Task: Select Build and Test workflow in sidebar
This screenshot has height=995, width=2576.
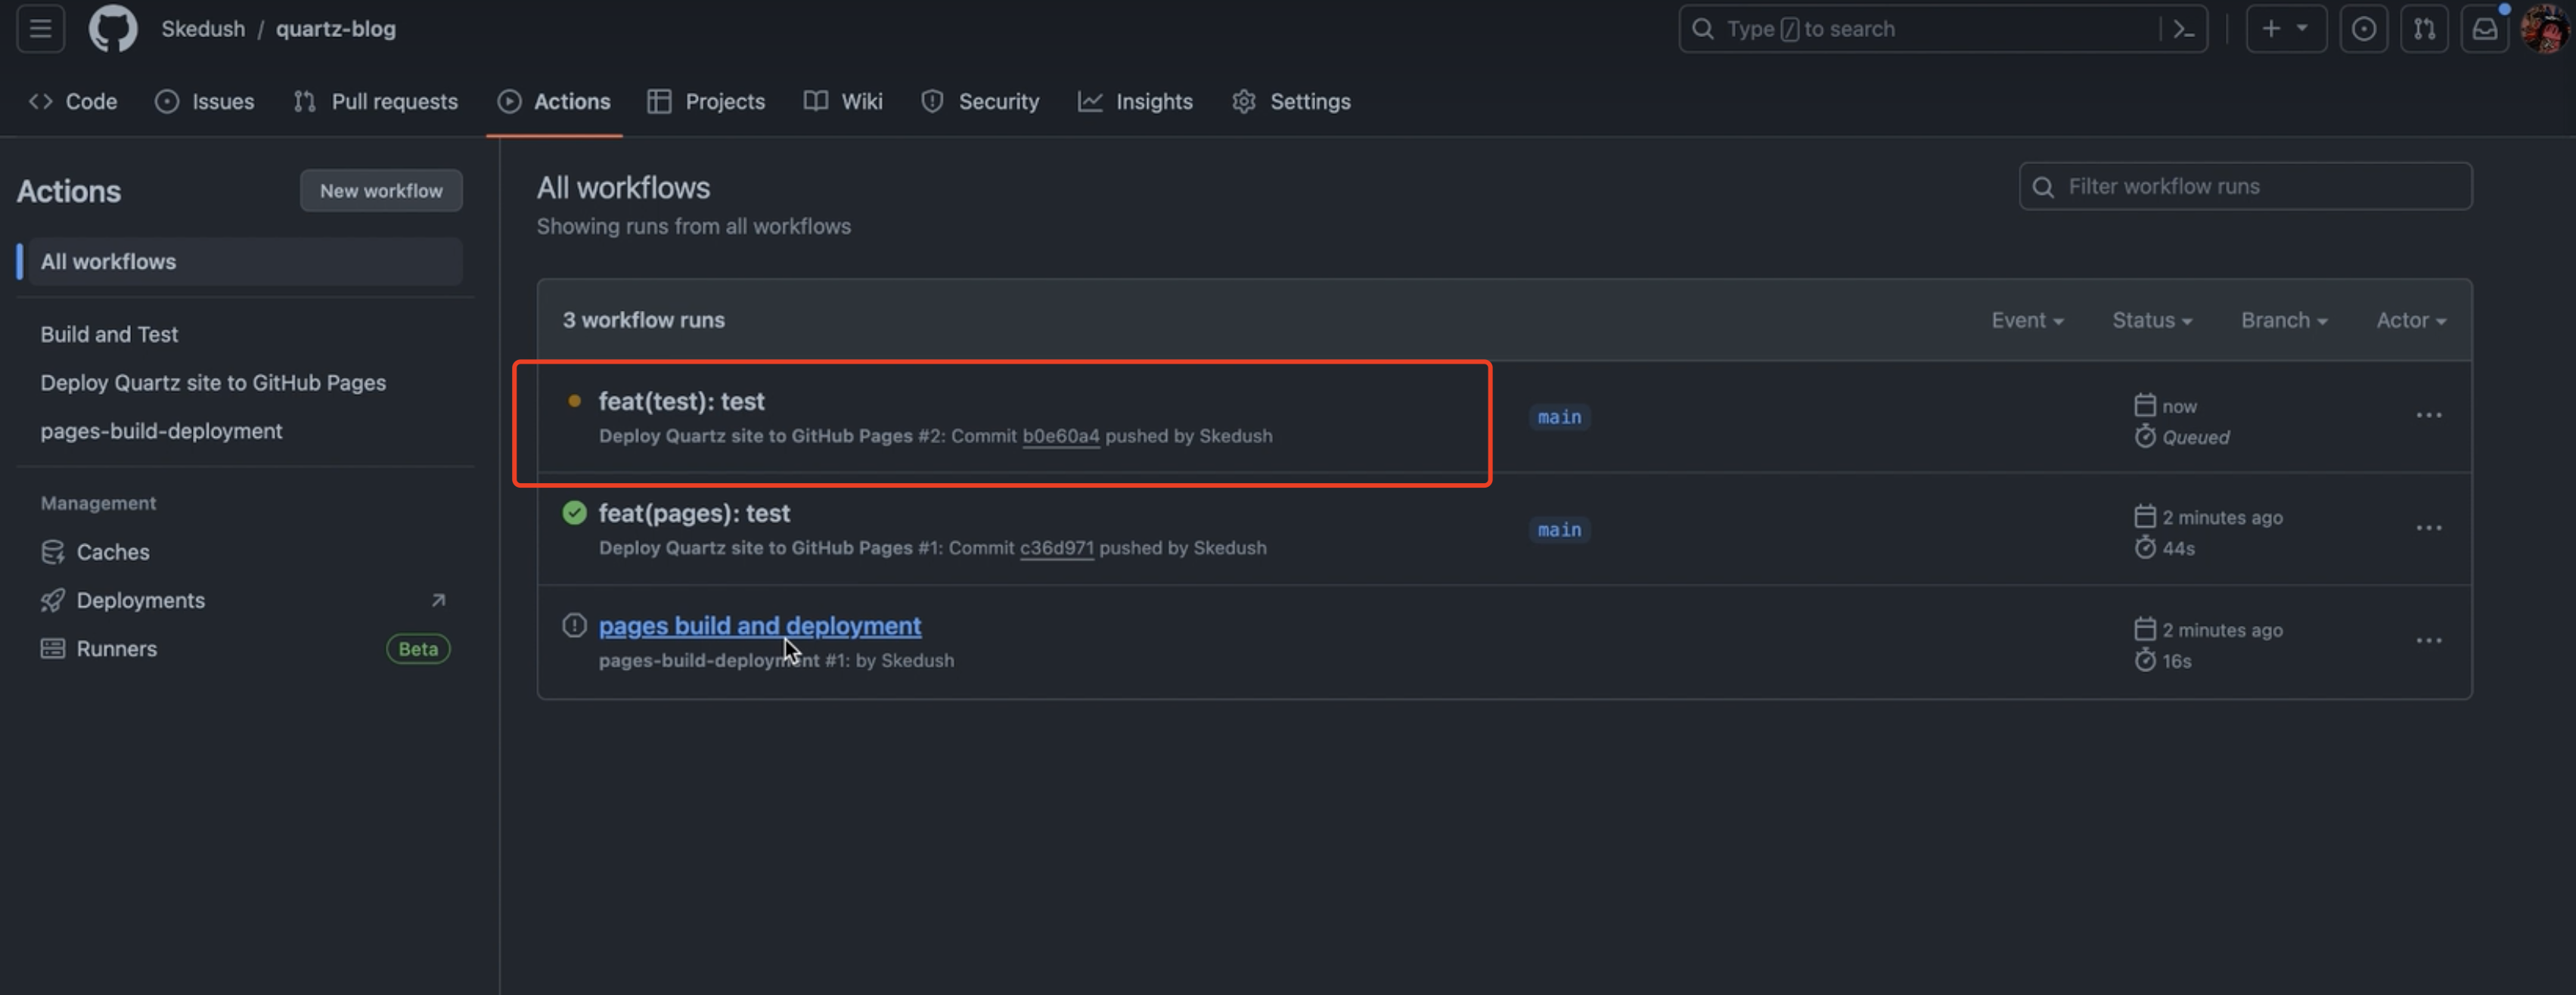Action: [109, 334]
